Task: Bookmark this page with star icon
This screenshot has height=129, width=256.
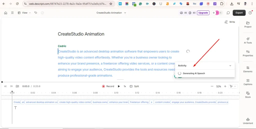Action: pos(111,4)
